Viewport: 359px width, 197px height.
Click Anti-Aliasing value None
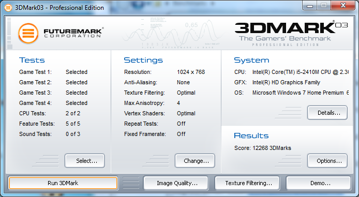coord(184,82)
